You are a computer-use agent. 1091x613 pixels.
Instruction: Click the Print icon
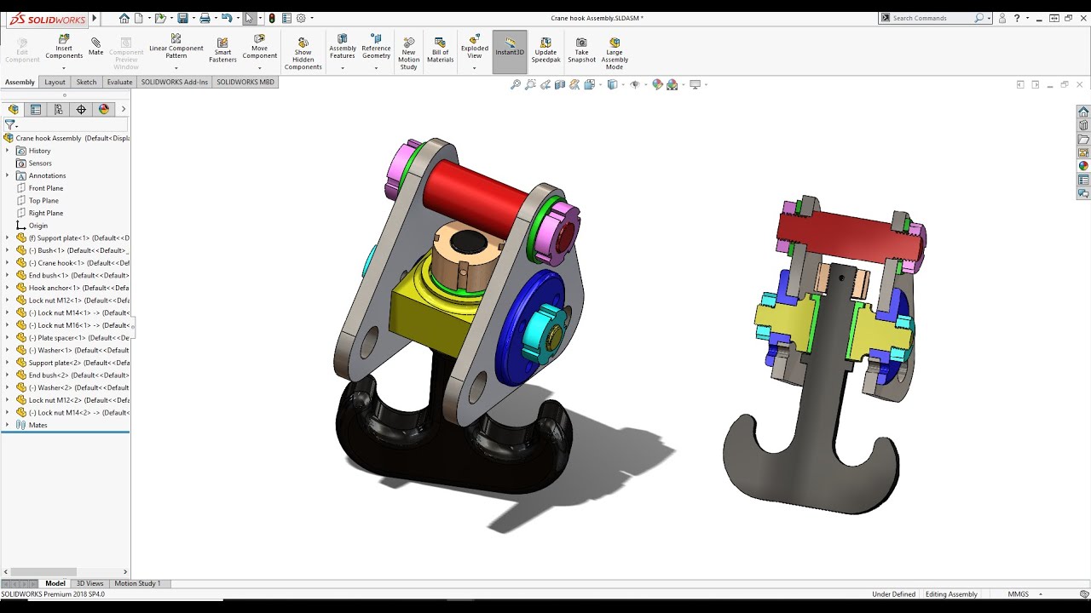(205, 18)
